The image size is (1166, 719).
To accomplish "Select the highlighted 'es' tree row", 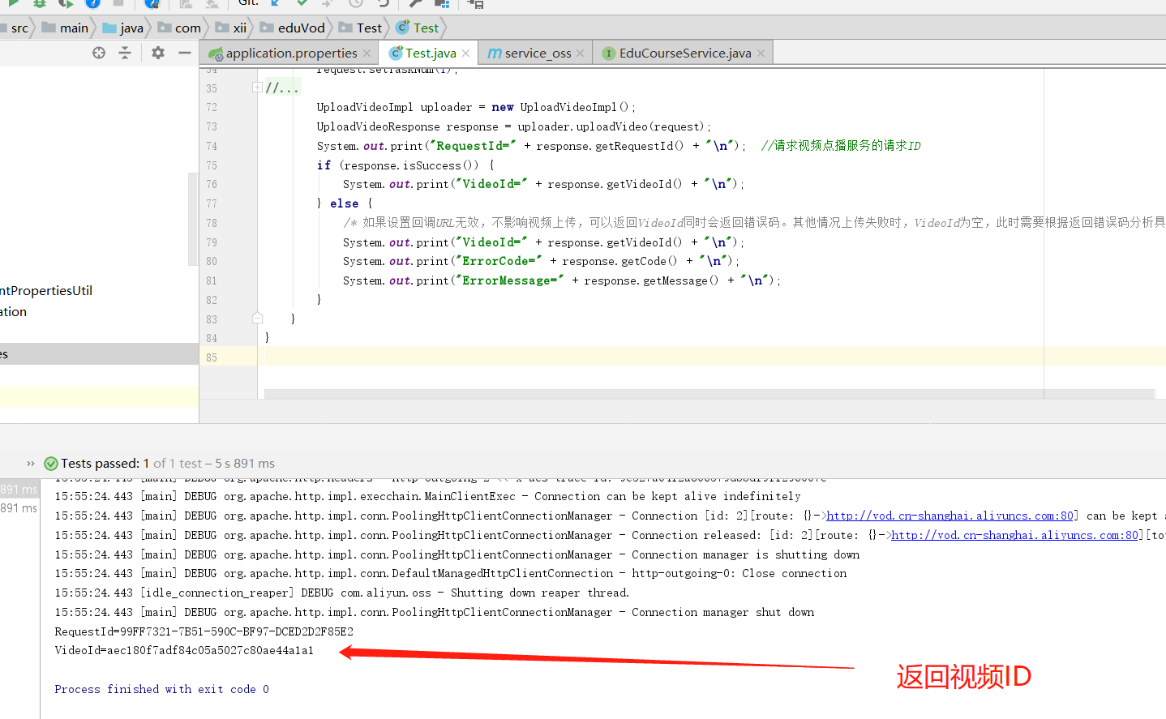I will click(x=99, y=354).
